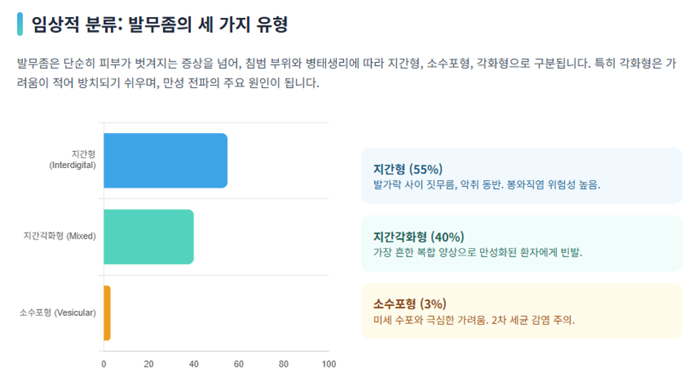Image resolution: width=697 pixels, height=381 pixels.
Task: Click x-axis tick label 60
Action: [x=239, y=364]
